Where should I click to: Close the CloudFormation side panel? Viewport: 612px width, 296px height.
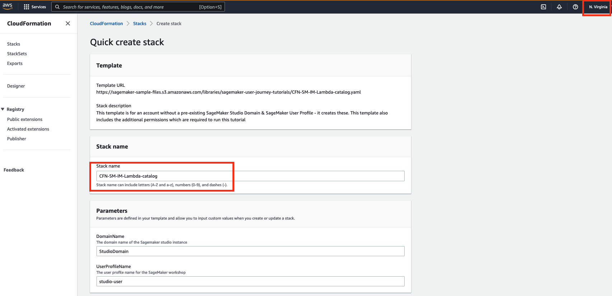click(x=68, y=23)
